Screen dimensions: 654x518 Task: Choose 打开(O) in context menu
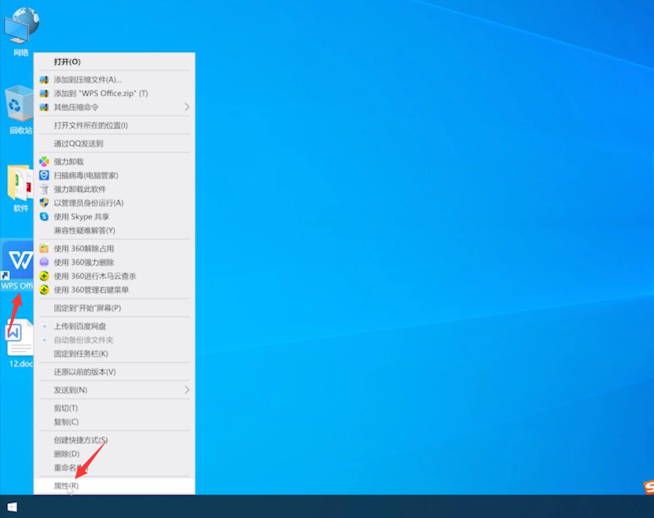(114, 62)
